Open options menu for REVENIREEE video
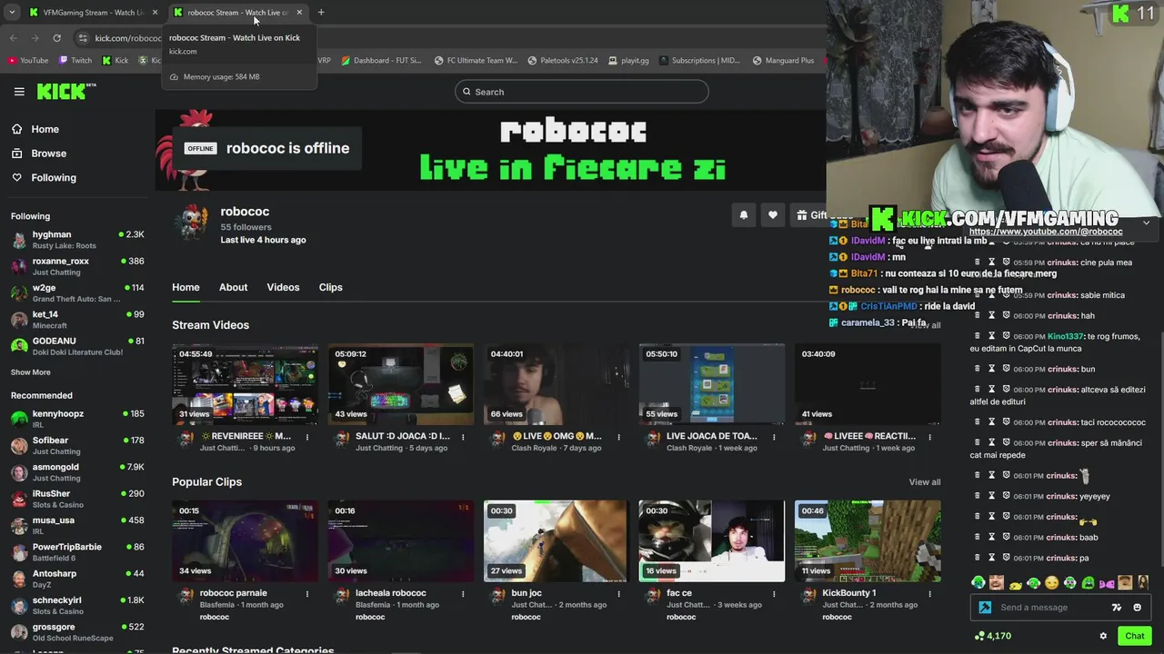 [x=307, y=437]
